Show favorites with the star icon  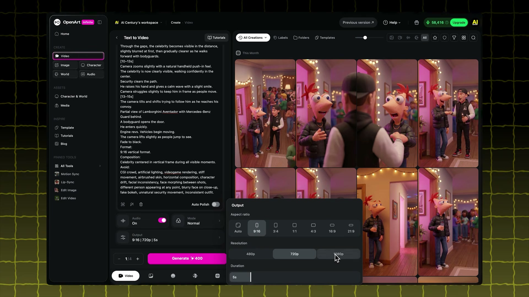[x=435, y=38]
